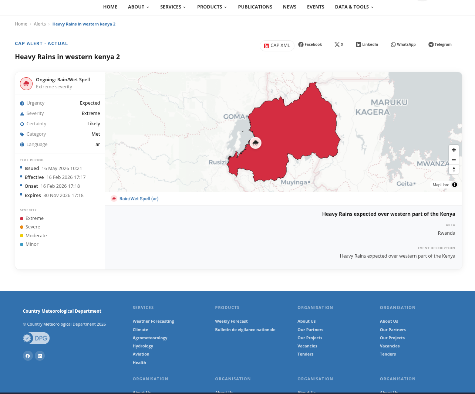Click the Onset date '16 Feb 2026 17:18'
Image resolution: width=475 pixels, height=394 pixels.
pos(60,186)
